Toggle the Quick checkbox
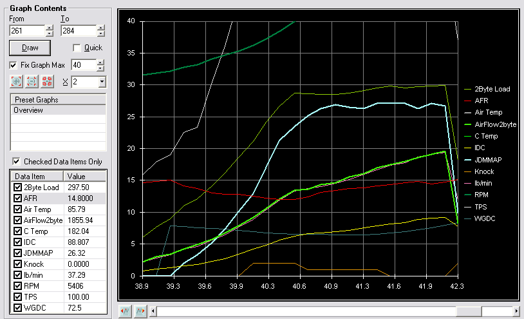 point(77,48)
